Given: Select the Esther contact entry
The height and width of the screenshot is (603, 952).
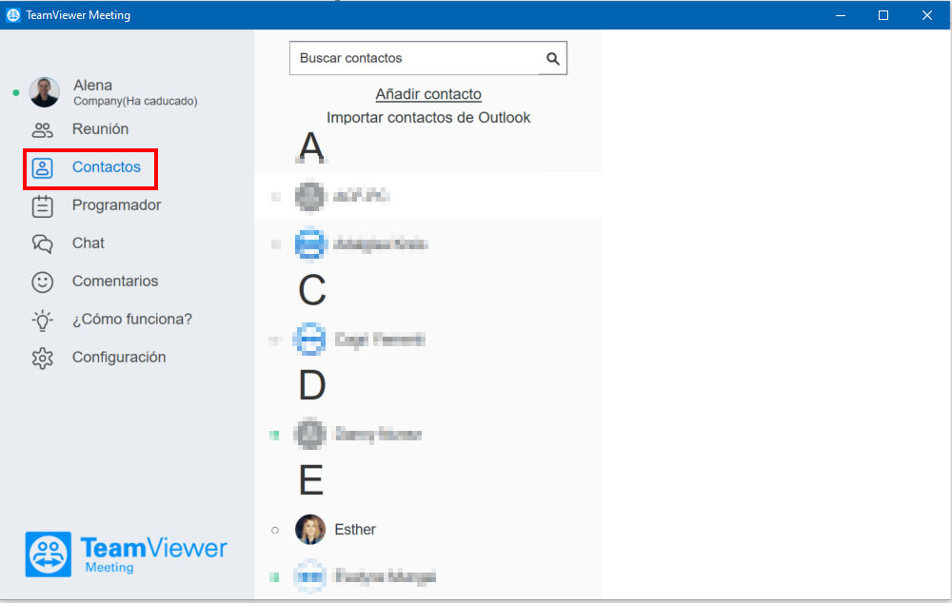Looking at the screenshot, I should (428, 530).
